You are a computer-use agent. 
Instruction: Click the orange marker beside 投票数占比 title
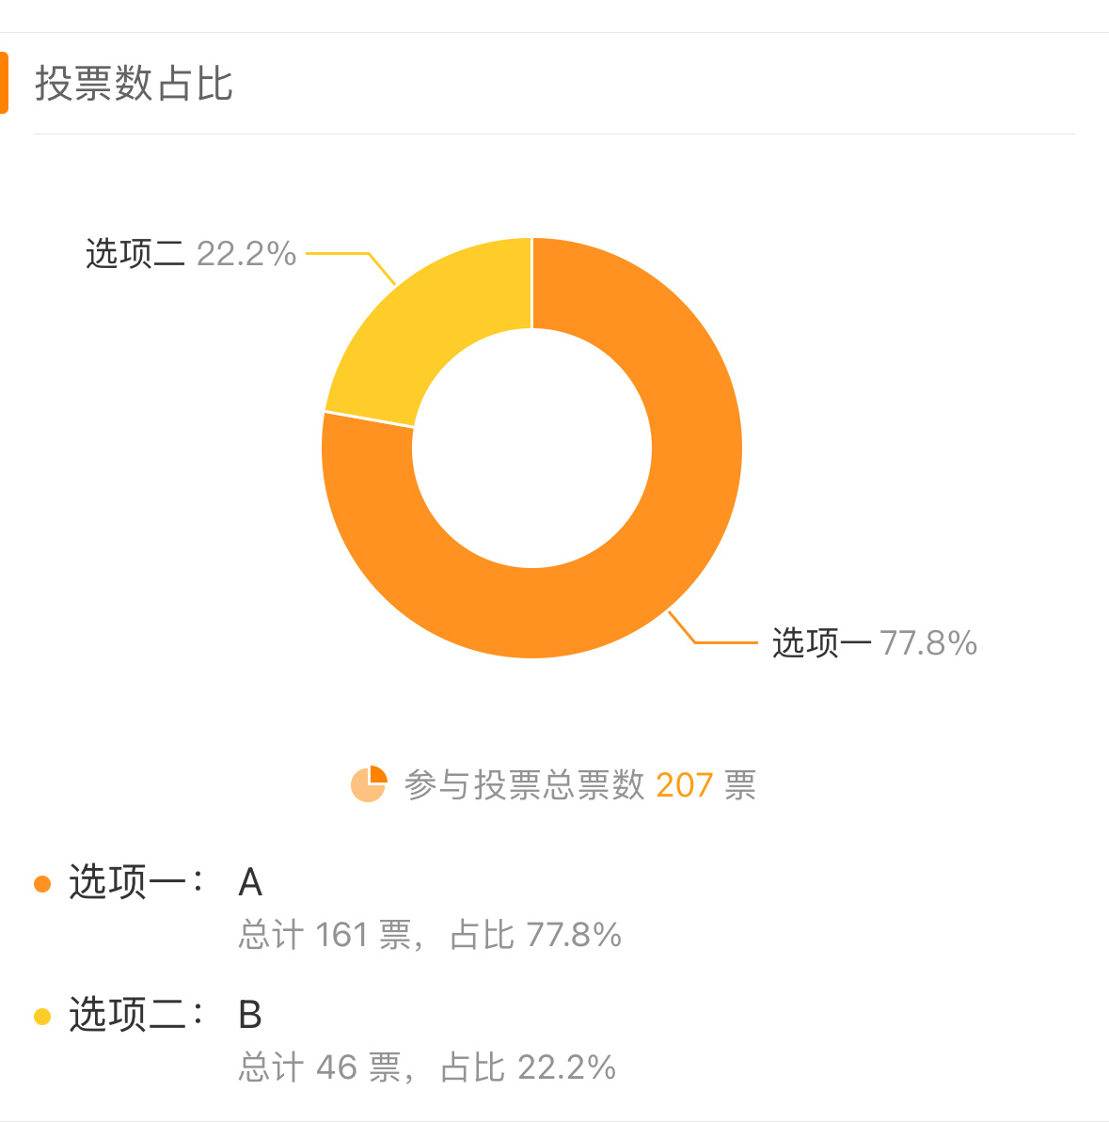coord(4,82)
